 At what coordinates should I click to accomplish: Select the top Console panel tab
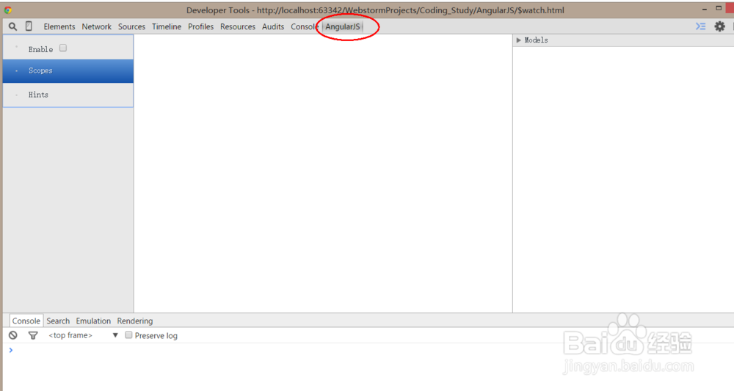[x=305, y=26]
